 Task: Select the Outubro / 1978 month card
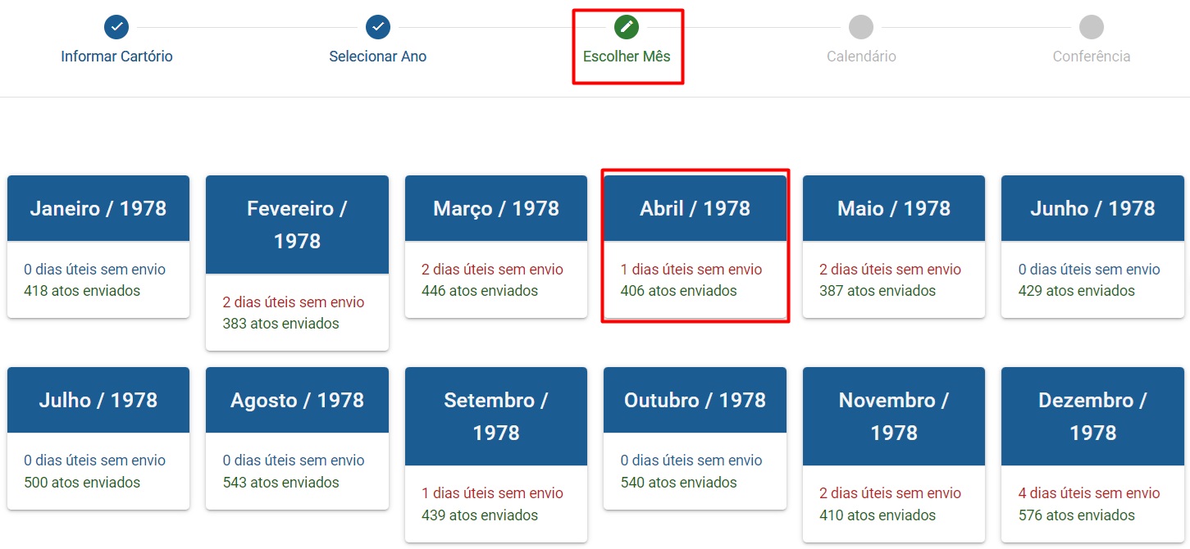tap(695, 438)
